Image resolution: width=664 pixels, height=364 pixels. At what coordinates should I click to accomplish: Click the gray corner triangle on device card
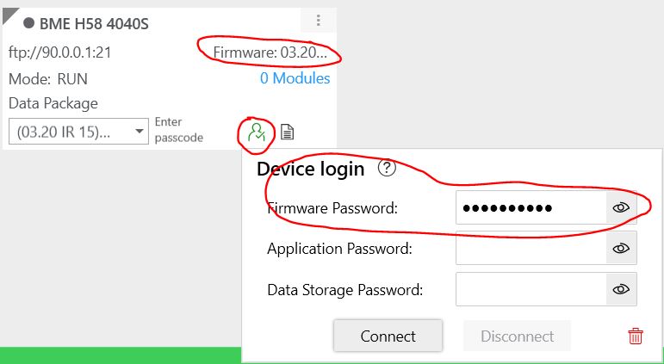click(x=10, y=16)
